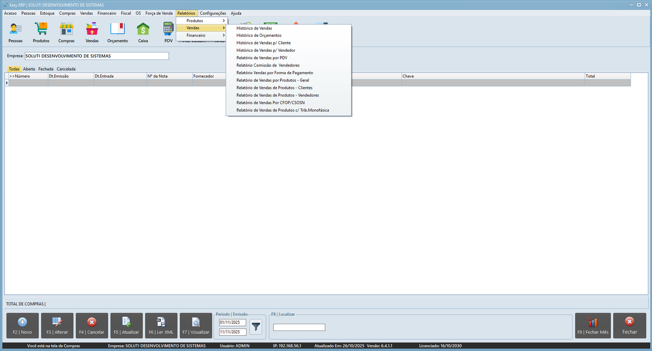652x351 pixels.
Task: Click the Caixa money house icon
Action: click(143, 30)
